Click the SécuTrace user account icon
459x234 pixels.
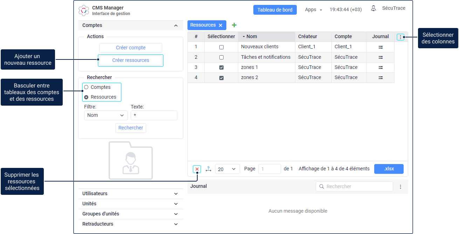pos(374,8)
